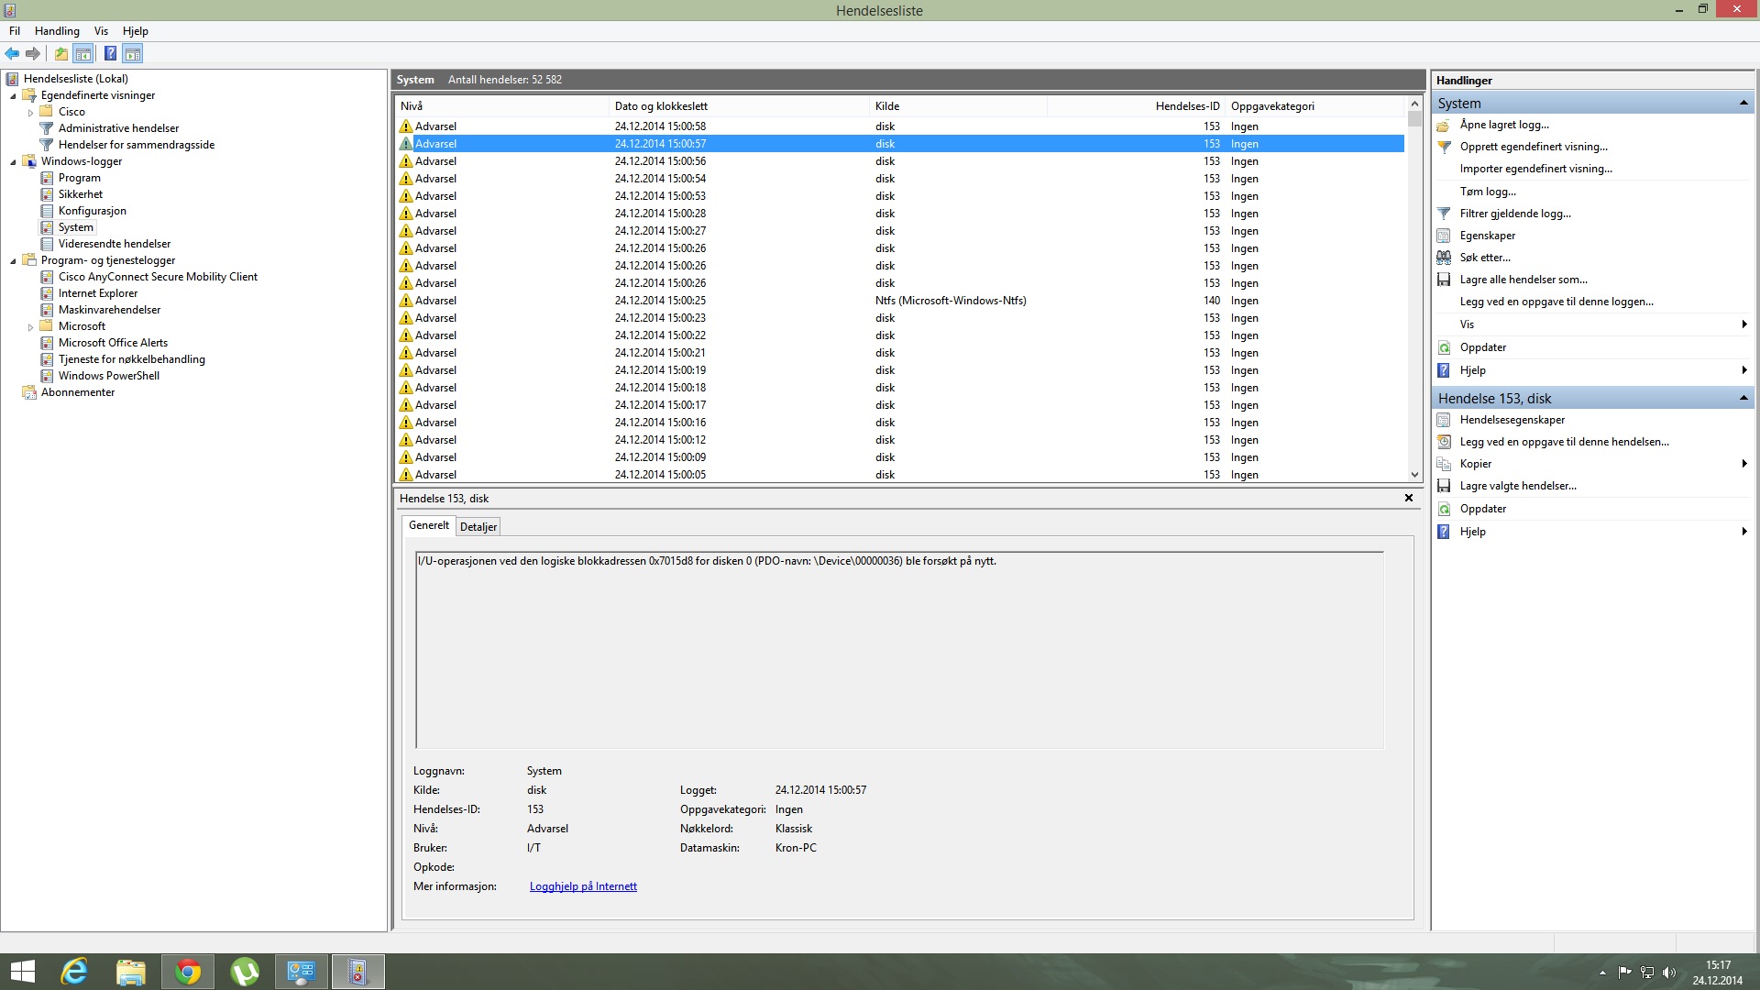This screenshot has width=1760, height=990.
Task: Click the volume speaker tray icon
Action: tap(1668, 973)
